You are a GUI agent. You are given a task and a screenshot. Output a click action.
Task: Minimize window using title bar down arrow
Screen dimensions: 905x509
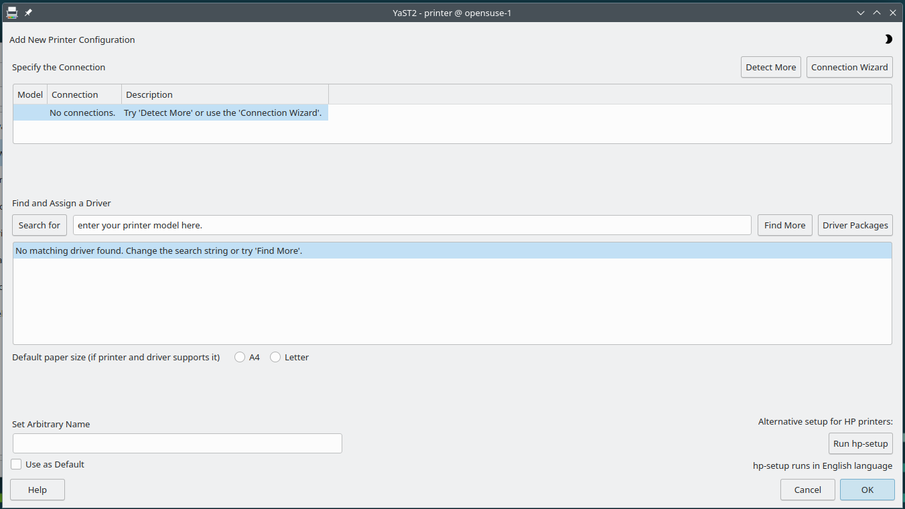click(x=861, y=13)
